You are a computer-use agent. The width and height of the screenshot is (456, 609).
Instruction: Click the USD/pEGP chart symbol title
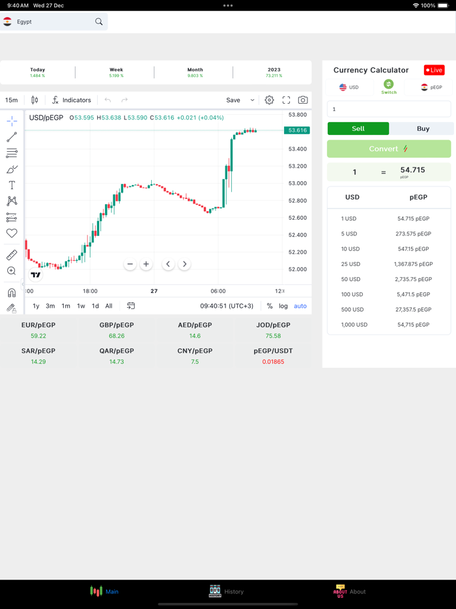pyautogui.click(x=46, y=117)
